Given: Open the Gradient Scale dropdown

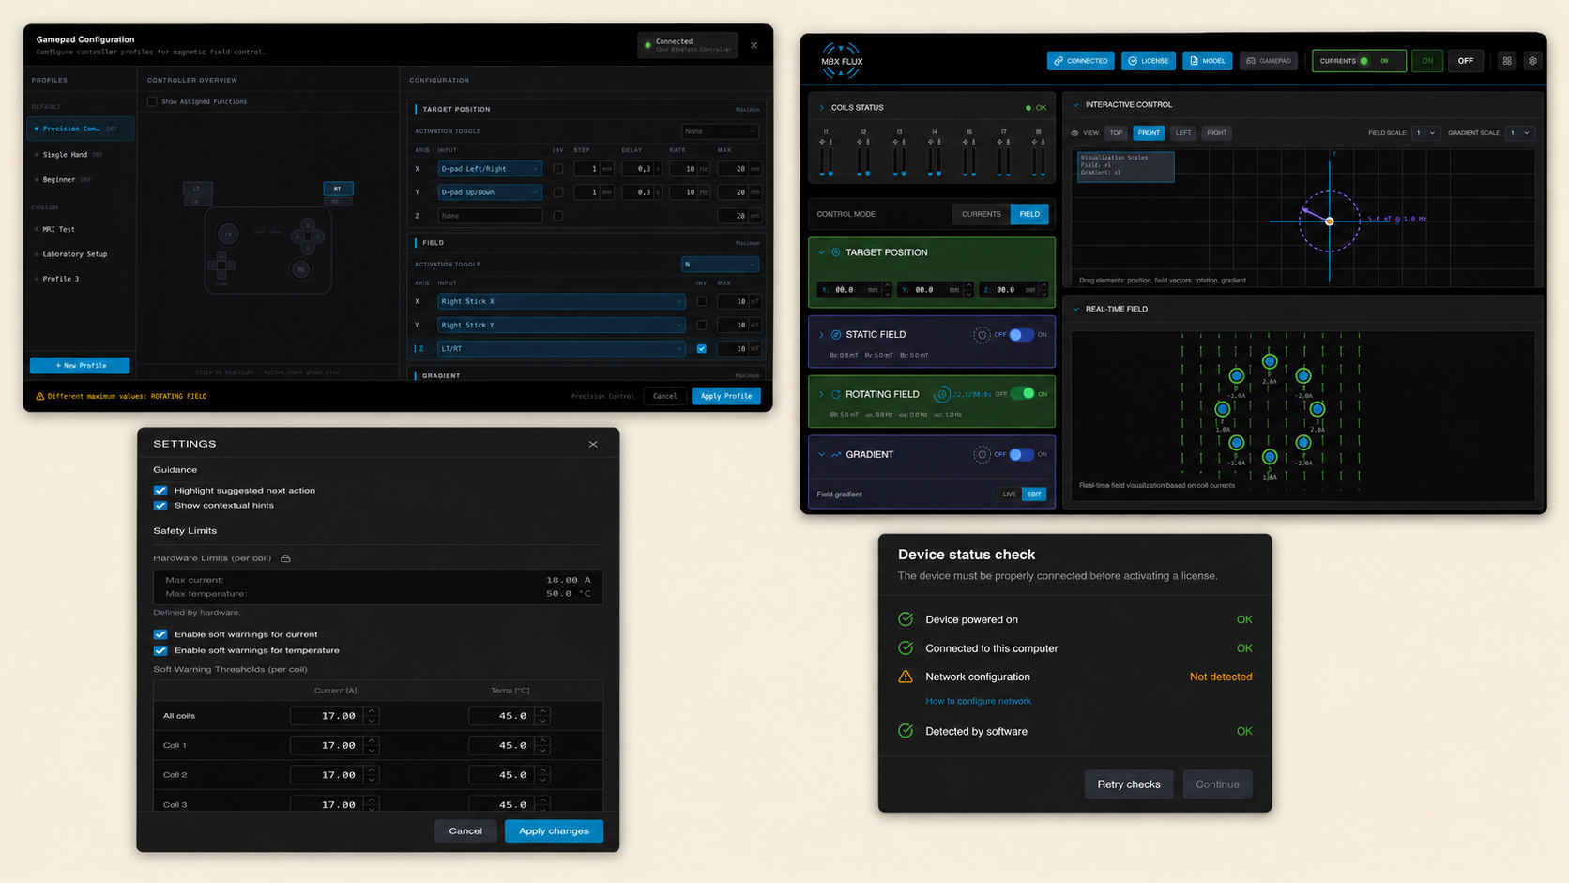Looking at the screenshot, I should pyautogui.click(x=1520, y=133).
